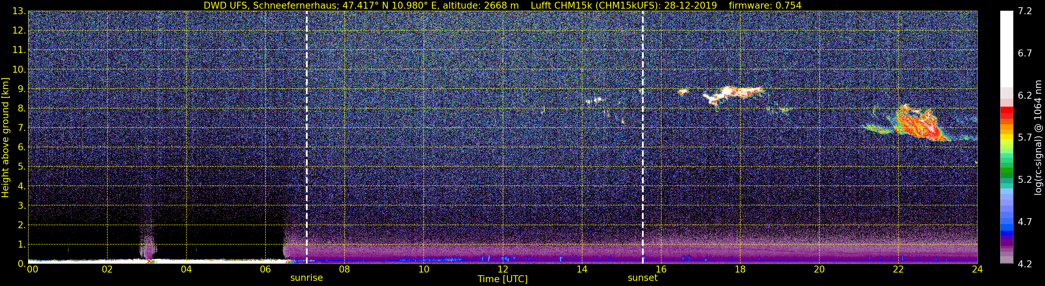Click the 'sunrise' label below the axis
This screenshot has width=1045, height=286.
306,278
